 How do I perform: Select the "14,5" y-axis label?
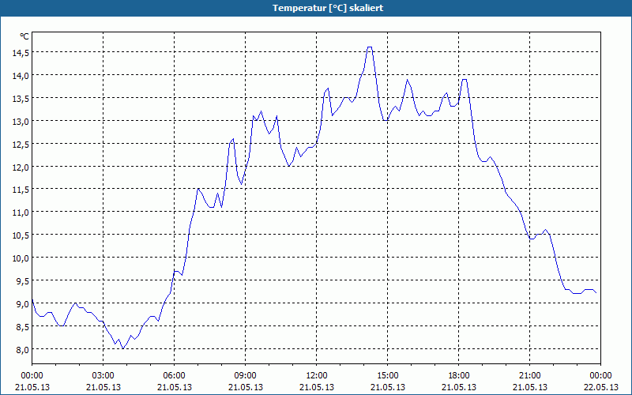tap(20, 52)
